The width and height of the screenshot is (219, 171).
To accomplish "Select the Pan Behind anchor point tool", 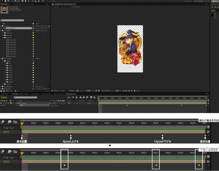I will (19, 1).
